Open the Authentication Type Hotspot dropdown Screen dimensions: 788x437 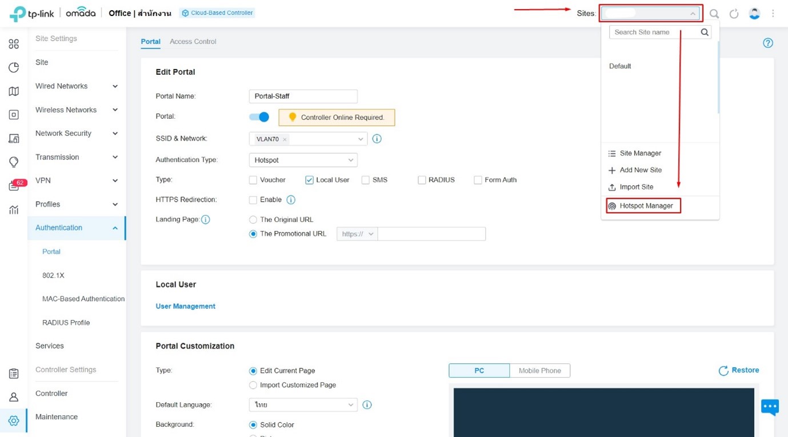(x=303, y=161)
